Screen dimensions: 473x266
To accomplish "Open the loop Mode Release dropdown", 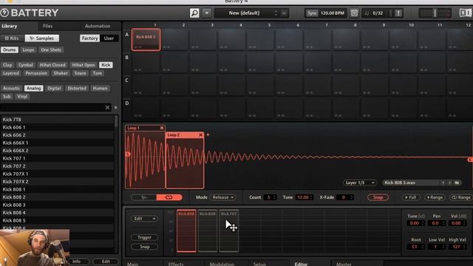I will click(222, 197).
